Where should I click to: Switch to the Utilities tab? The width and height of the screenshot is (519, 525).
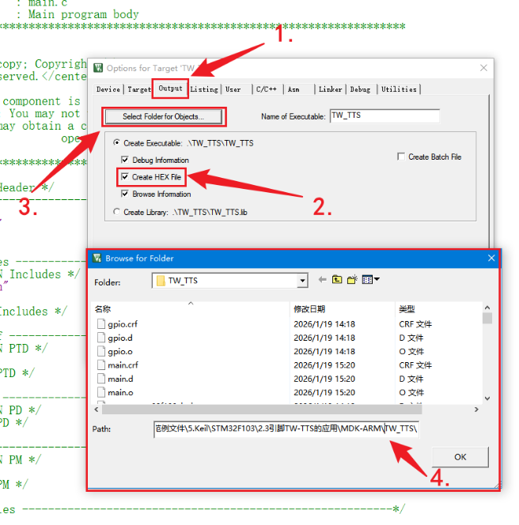(399, 89)
